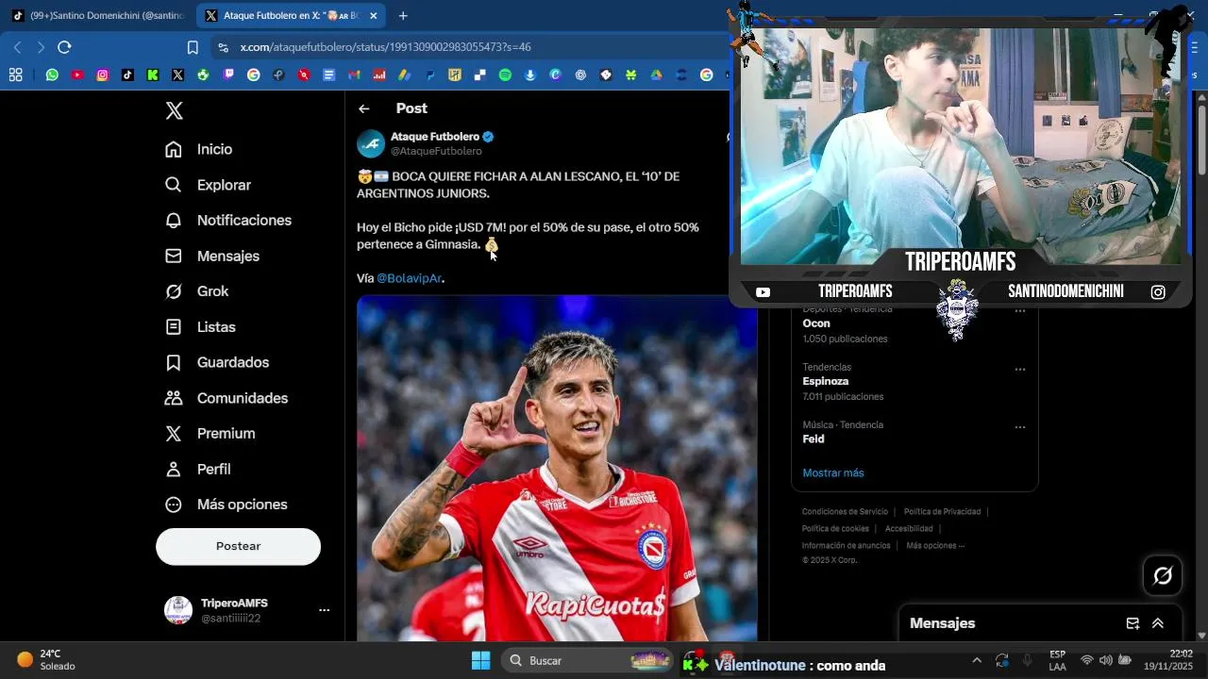Open TriperoAMFS account menu dots
The image size is (1208, 679).
(324, 610)
